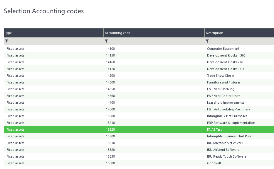Select the Computer Equipment row
This screenshot has height=169, width=274.
tap(223, 49)
